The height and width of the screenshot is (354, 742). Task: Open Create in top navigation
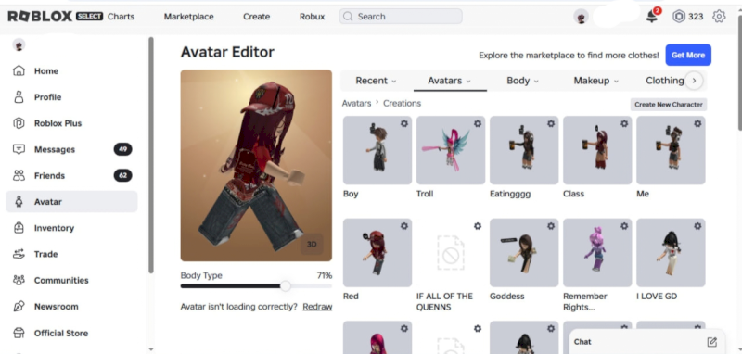tap(257, 17)
